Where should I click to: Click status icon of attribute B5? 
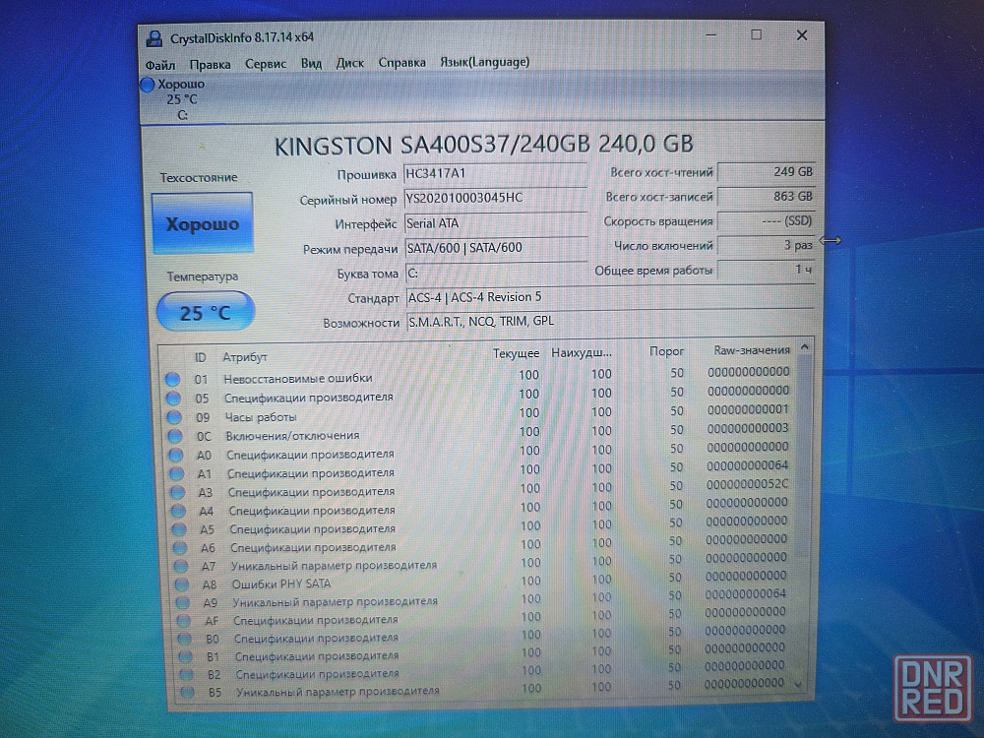pos(187,692)
